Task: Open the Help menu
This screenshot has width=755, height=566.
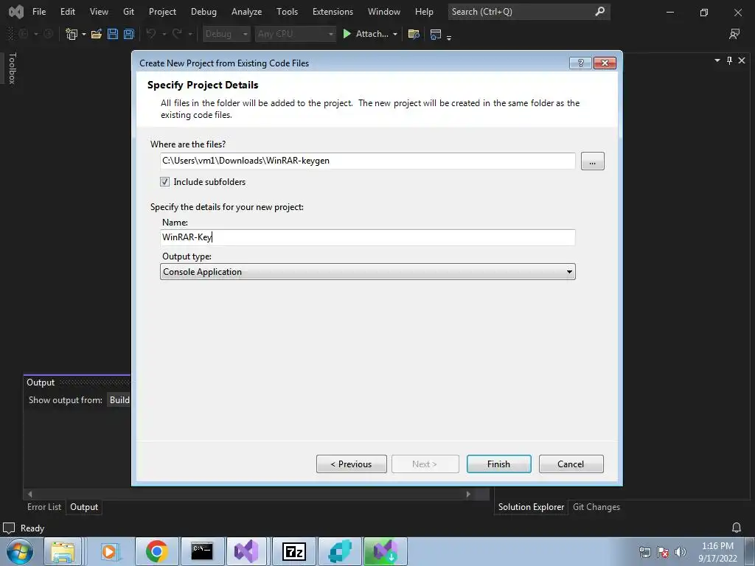Action: pos(424,12)
